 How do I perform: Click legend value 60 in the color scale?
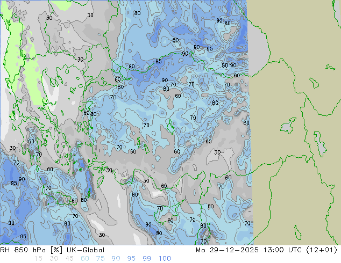85,259
